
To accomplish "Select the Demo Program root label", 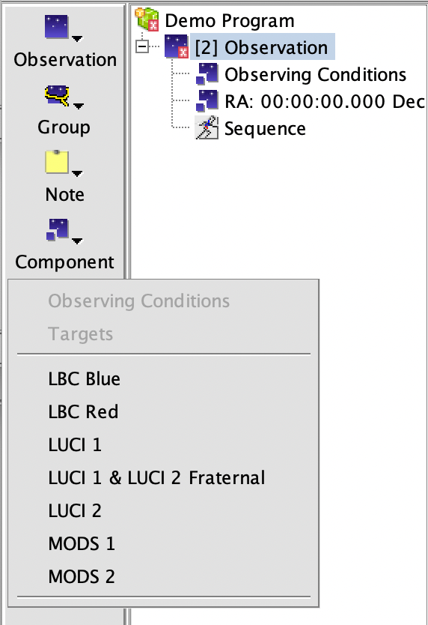I will coord(230,20).
